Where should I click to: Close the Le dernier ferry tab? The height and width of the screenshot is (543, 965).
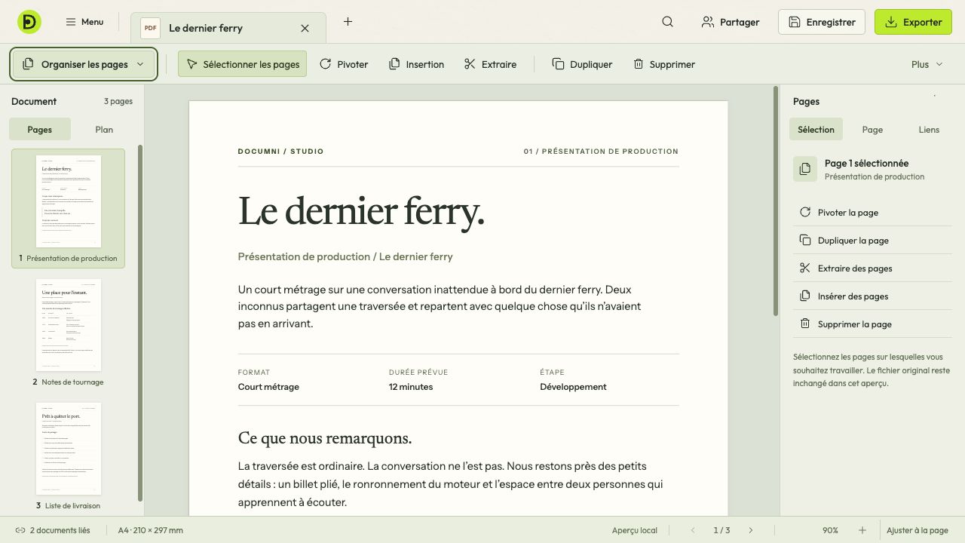pos(305,28)
